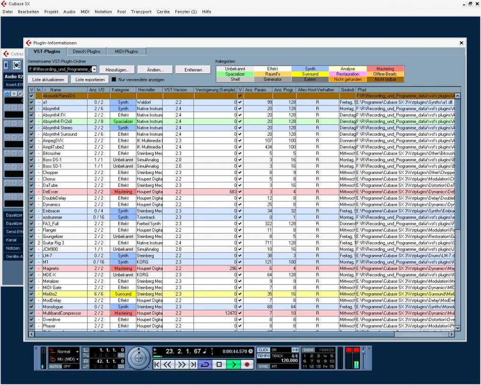Screen dimensions: 481x385
Task: Switch to the DirectX-PlugIns tab
Action: (x=87, y=52)
